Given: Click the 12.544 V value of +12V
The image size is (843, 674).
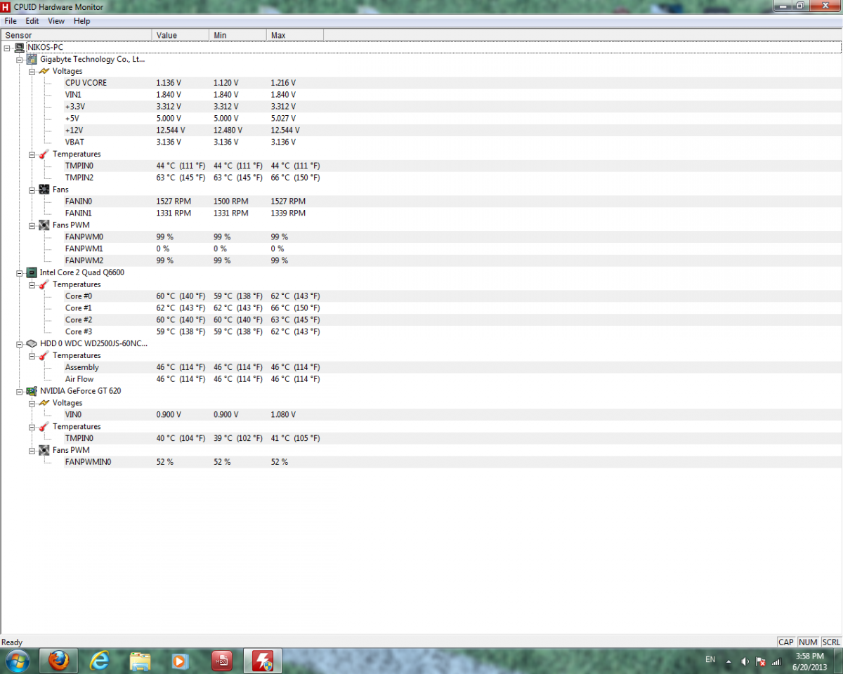Looking at the screenshot, I should point(171,131).
